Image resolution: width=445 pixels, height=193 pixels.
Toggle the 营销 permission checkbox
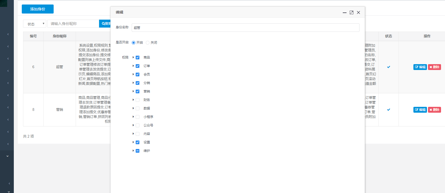[x=138, y=91]
